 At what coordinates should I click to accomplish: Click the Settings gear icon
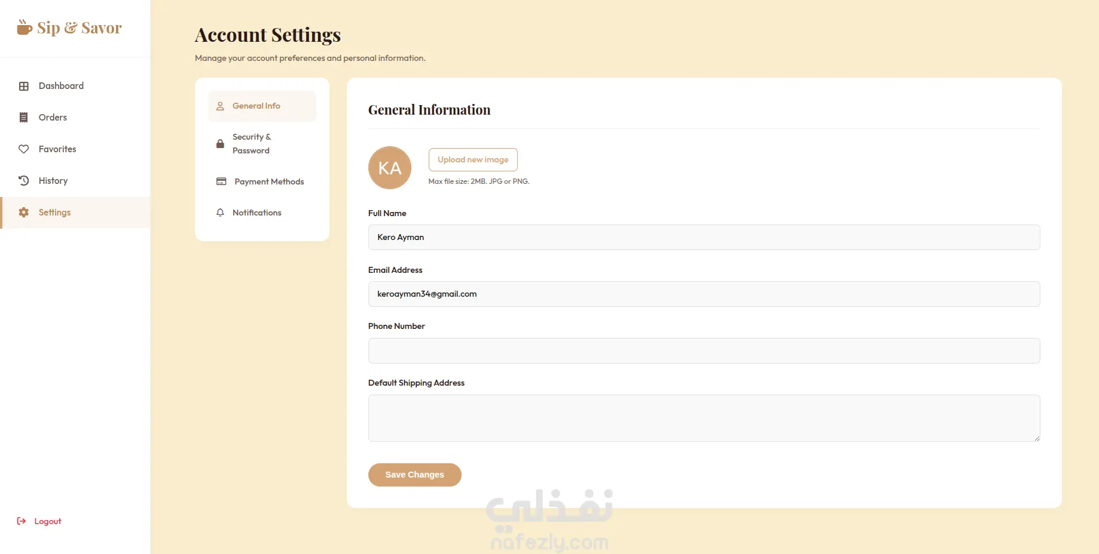tap(24, 213)
